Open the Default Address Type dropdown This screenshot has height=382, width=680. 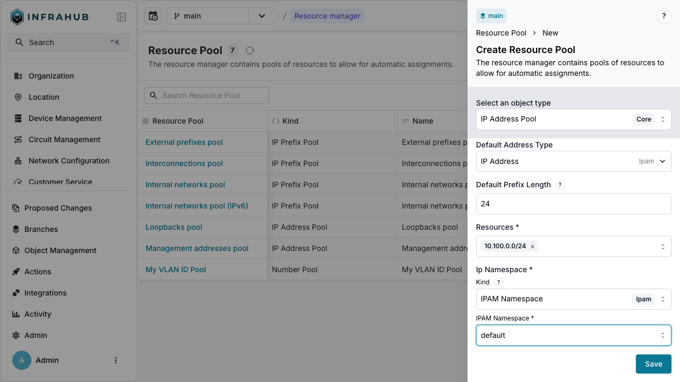click(573, 161)
